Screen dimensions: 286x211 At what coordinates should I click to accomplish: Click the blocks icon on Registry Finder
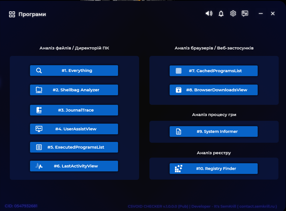179,169
